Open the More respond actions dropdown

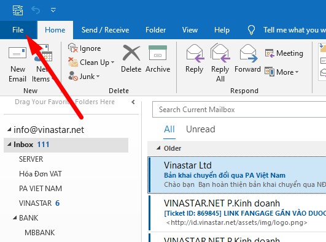coord(282,72)
